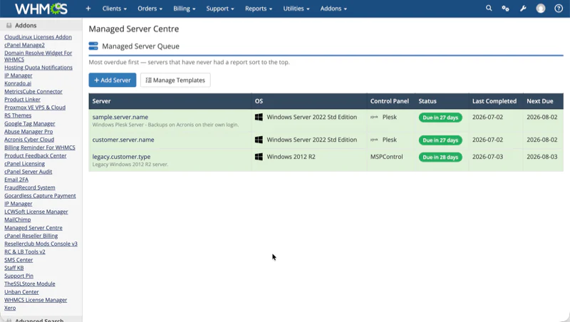Open Support Pin link
Viewport: 570px width, 322px height.
19,276
